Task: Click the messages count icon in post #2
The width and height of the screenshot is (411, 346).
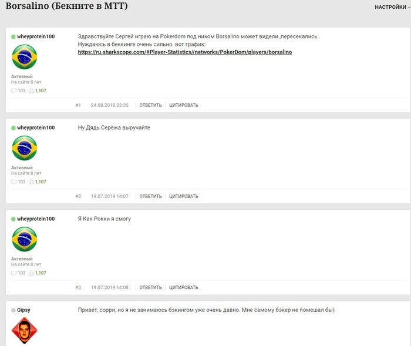Action: point(14,182)
